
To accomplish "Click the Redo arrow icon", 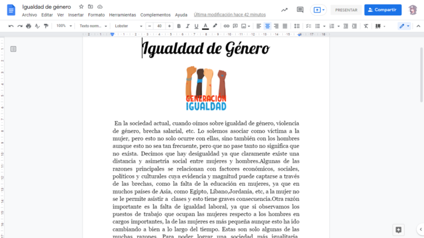I will click(x=20, y=26).
